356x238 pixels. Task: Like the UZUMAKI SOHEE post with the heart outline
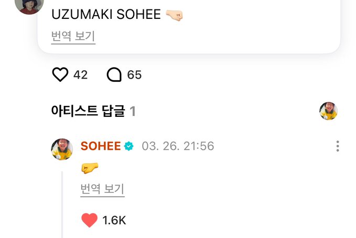pos(60,74)
